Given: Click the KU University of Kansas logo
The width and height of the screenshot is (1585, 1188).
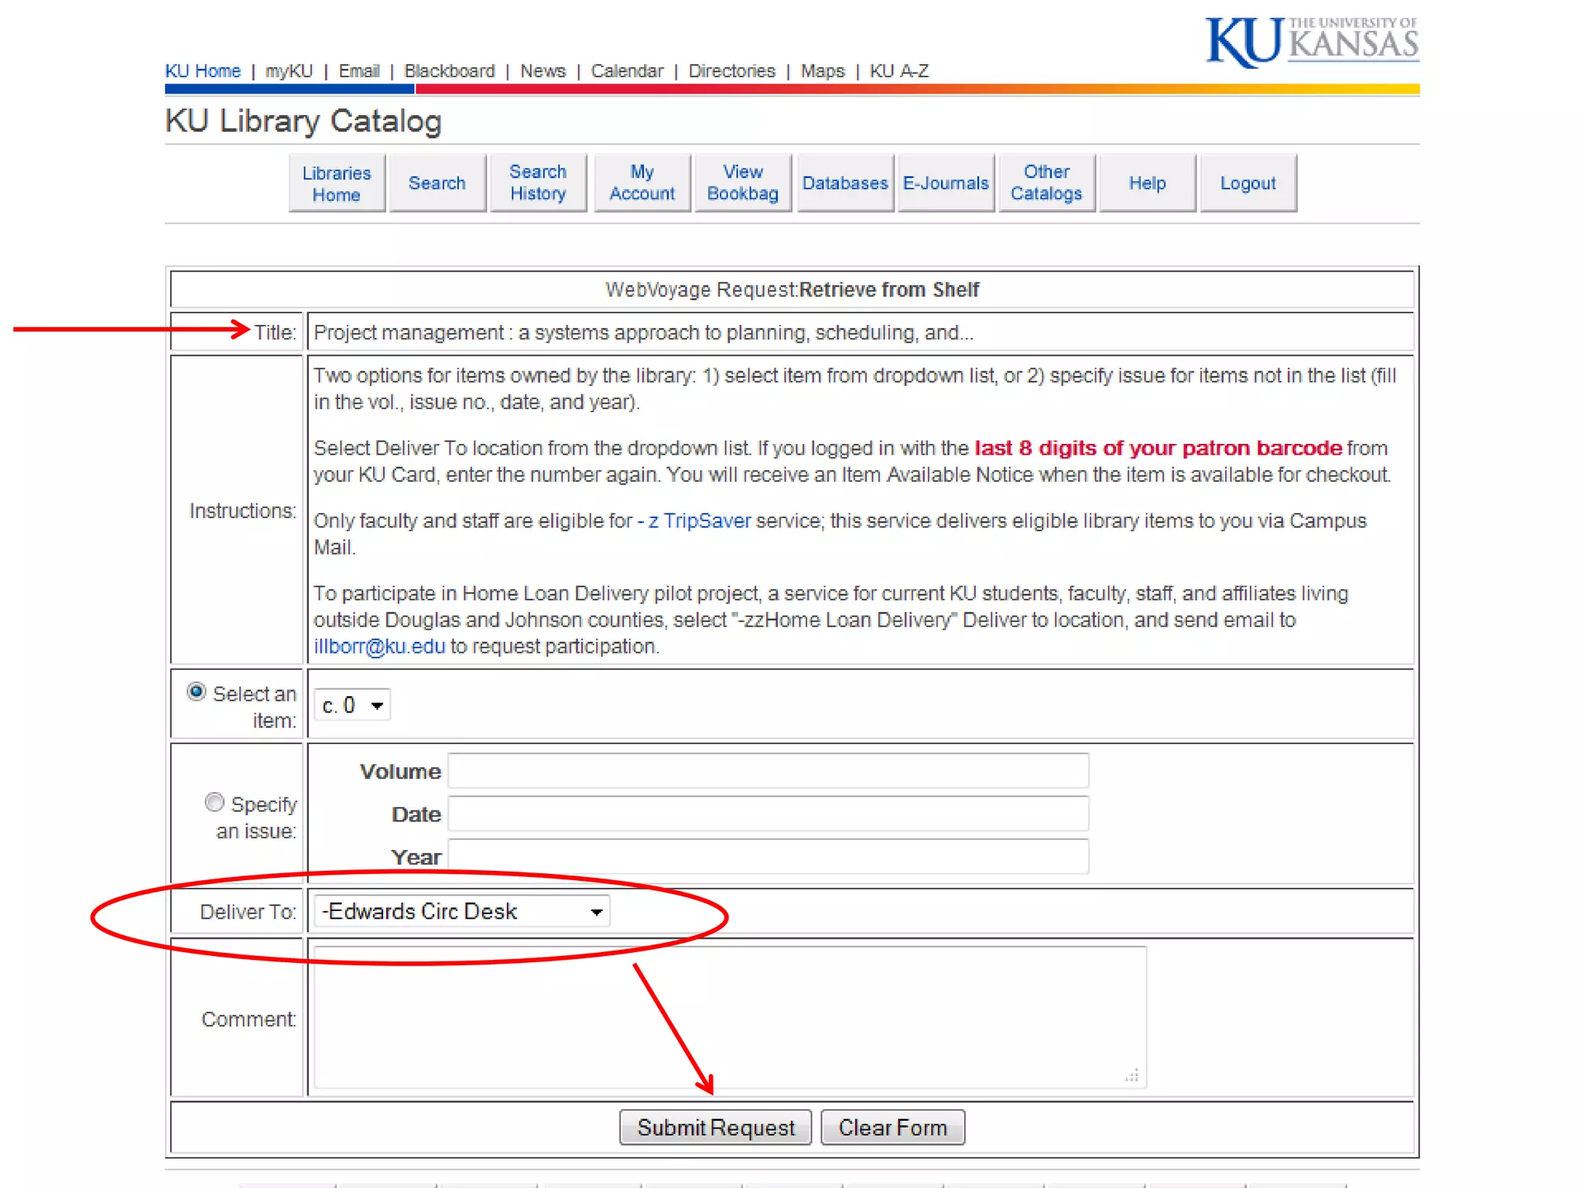Looking at the screenshot, I should coord(1312,42).
